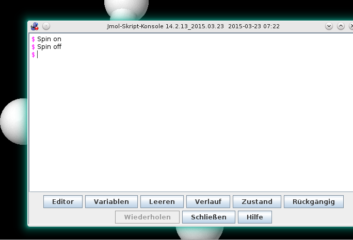Clear console with Leeren button
This screenshot has width=353, height=240.
[162, 201]
